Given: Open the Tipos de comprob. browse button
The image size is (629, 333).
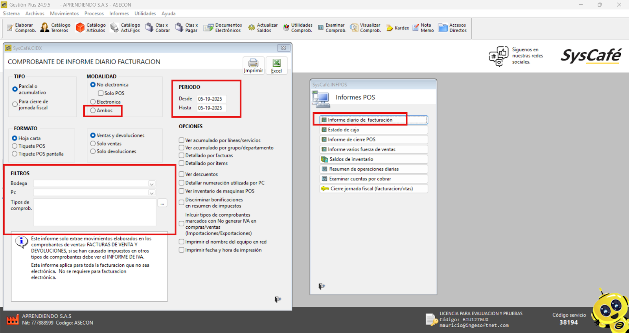Looking at the screenshot, I should 162,203.
